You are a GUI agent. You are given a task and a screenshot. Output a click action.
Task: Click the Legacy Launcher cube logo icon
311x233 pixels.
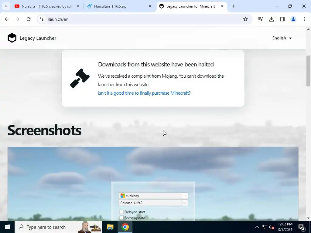[12, 38]
